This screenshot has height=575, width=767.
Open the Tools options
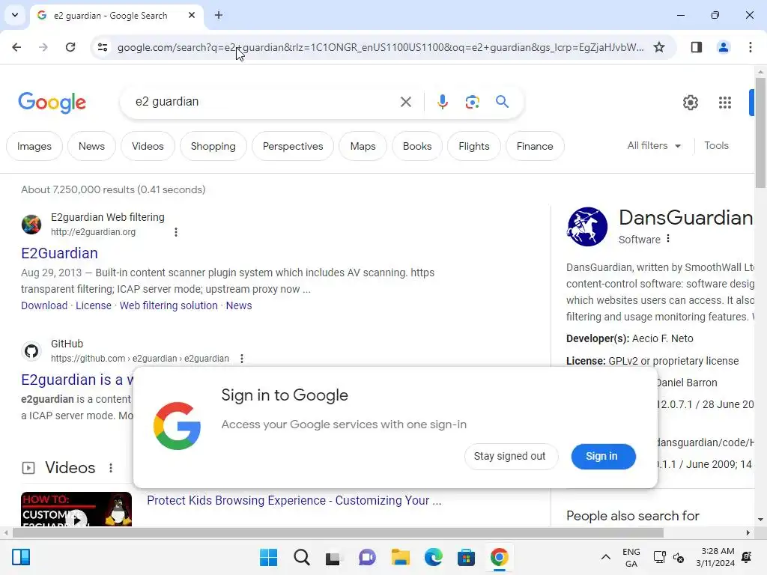pyautogui.click(x=716, y=145)
